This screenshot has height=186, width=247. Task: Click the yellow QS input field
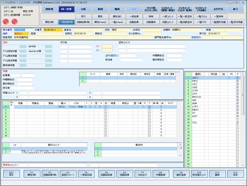[107, 46]
